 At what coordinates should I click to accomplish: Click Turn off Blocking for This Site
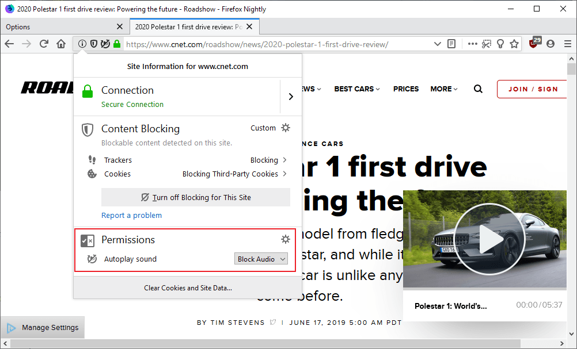tap(196, 197)
